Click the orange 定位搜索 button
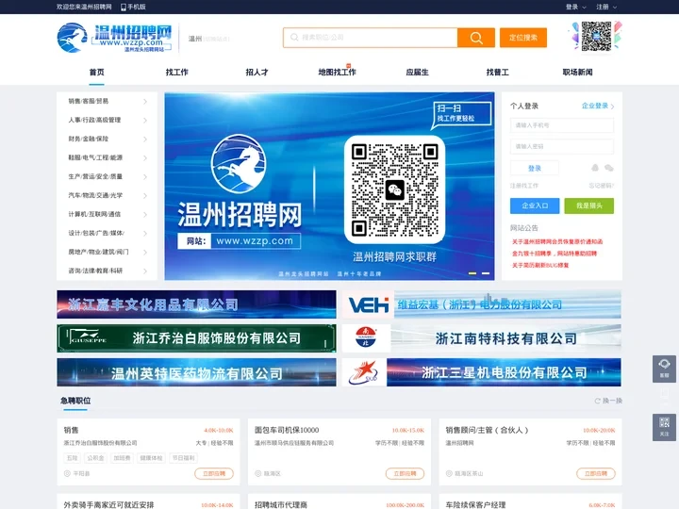 (523, 38)
